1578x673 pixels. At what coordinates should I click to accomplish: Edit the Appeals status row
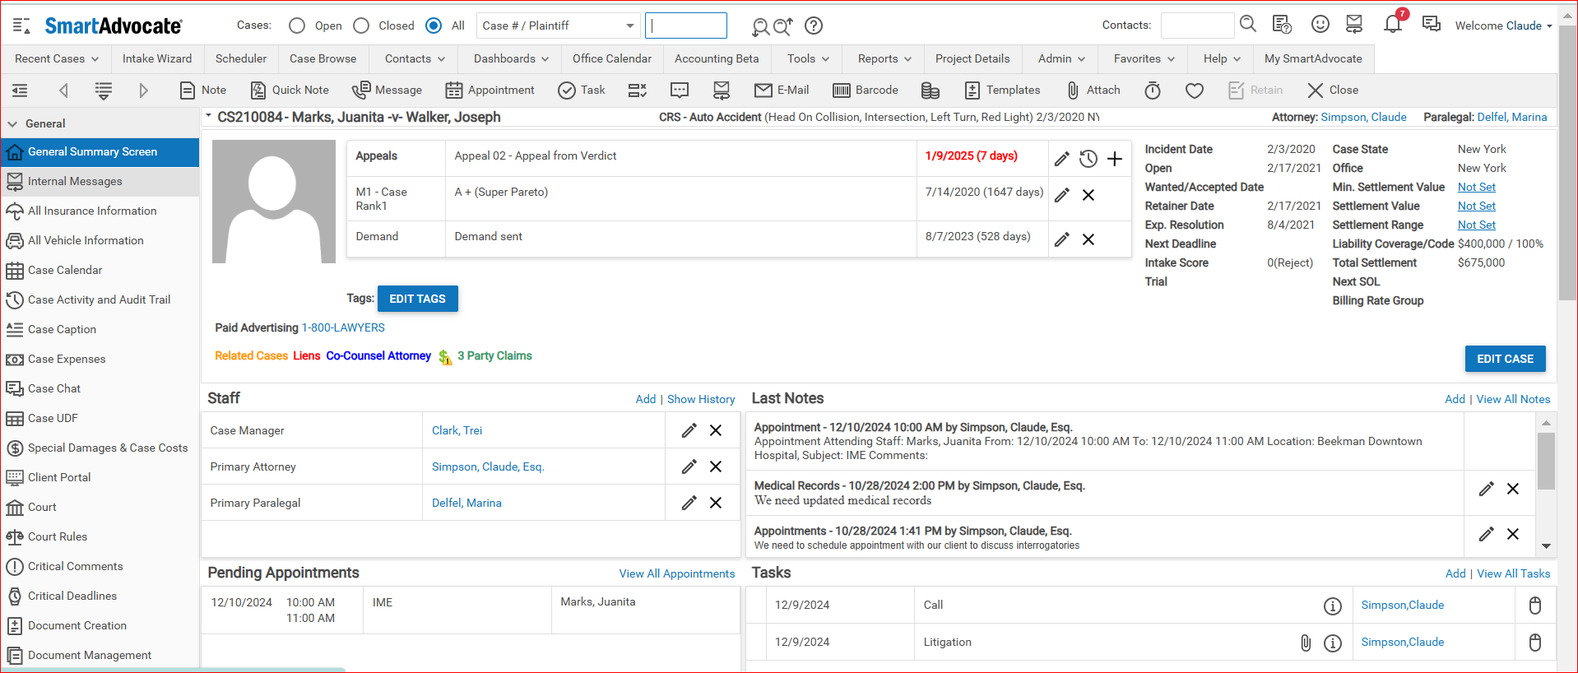coord(1062,159)
